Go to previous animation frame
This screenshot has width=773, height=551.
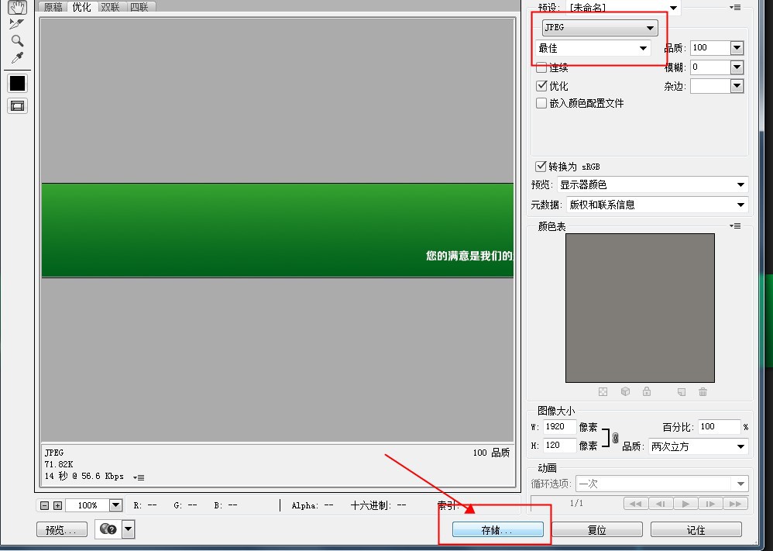point(661,504)
